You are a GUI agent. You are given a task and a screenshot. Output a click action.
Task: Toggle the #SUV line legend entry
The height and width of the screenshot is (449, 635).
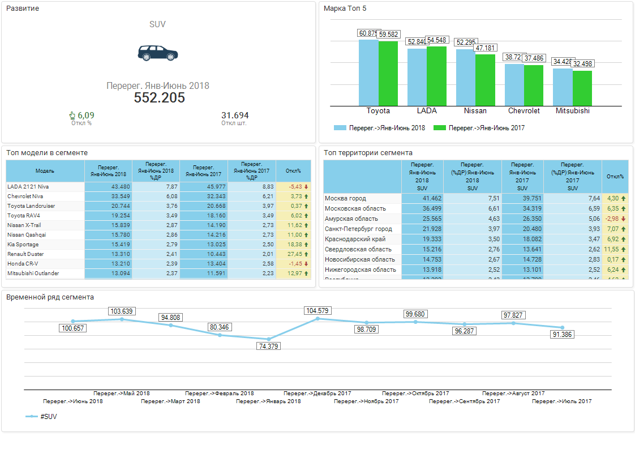coord(48,417)
